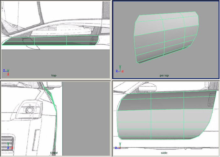220x157 pixels.
Task: Click the 'side' viewport label
Action: point(164,153)
